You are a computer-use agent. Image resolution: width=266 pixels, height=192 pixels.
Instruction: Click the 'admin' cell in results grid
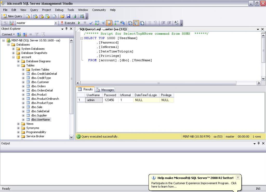pyautogui.click(x=94, y=100)
